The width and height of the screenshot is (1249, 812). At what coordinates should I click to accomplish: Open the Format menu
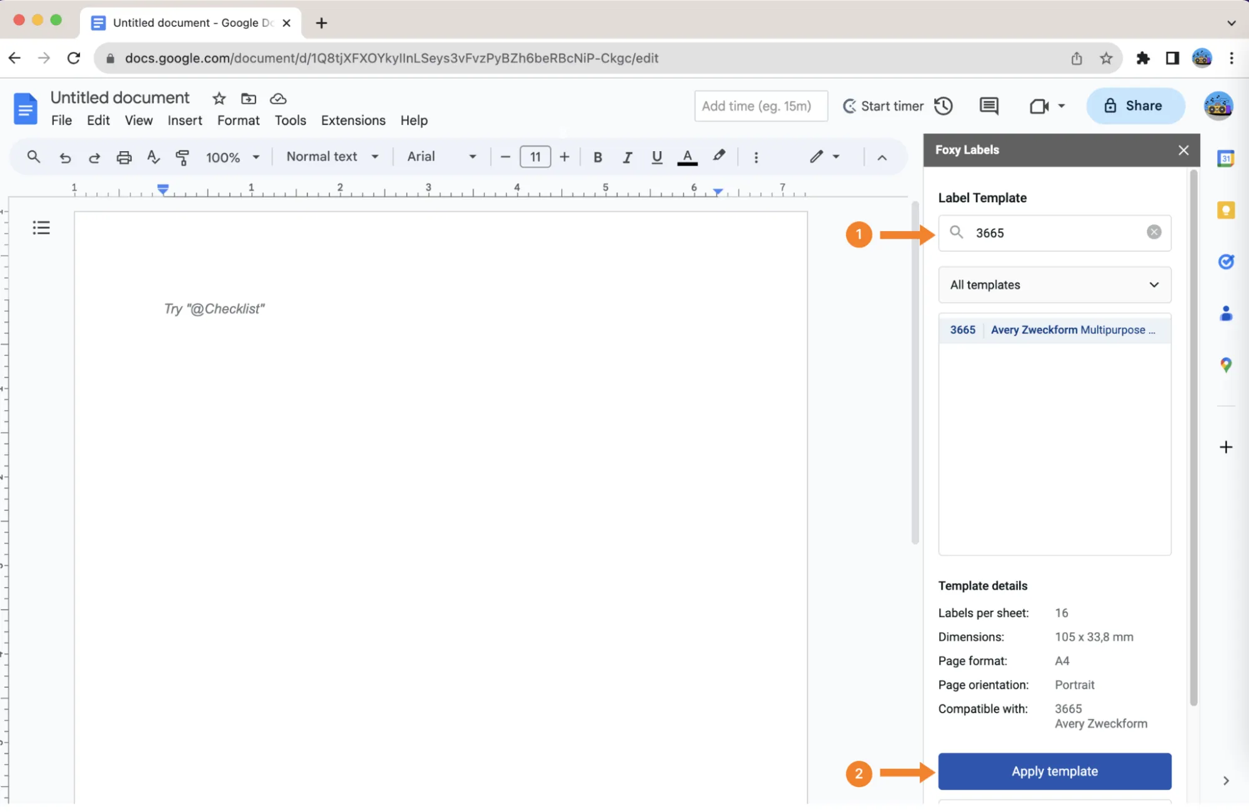point(238,121)
